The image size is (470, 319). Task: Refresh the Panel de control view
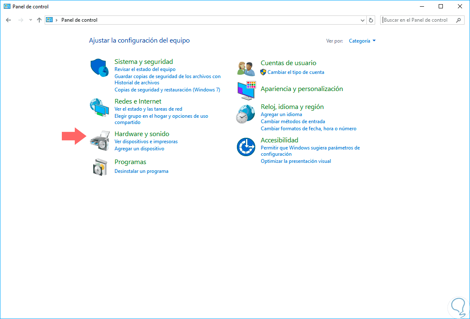(371, 20)
